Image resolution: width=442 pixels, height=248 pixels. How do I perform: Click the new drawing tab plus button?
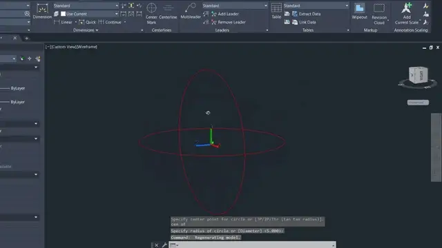(x=26, y=39)
